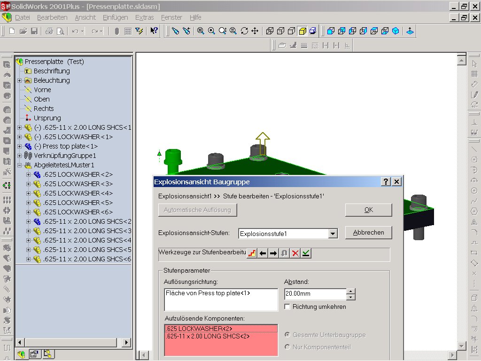Choose the Isometric view solid blue cube
Screen dimensions: 481x361
point(396,31)
